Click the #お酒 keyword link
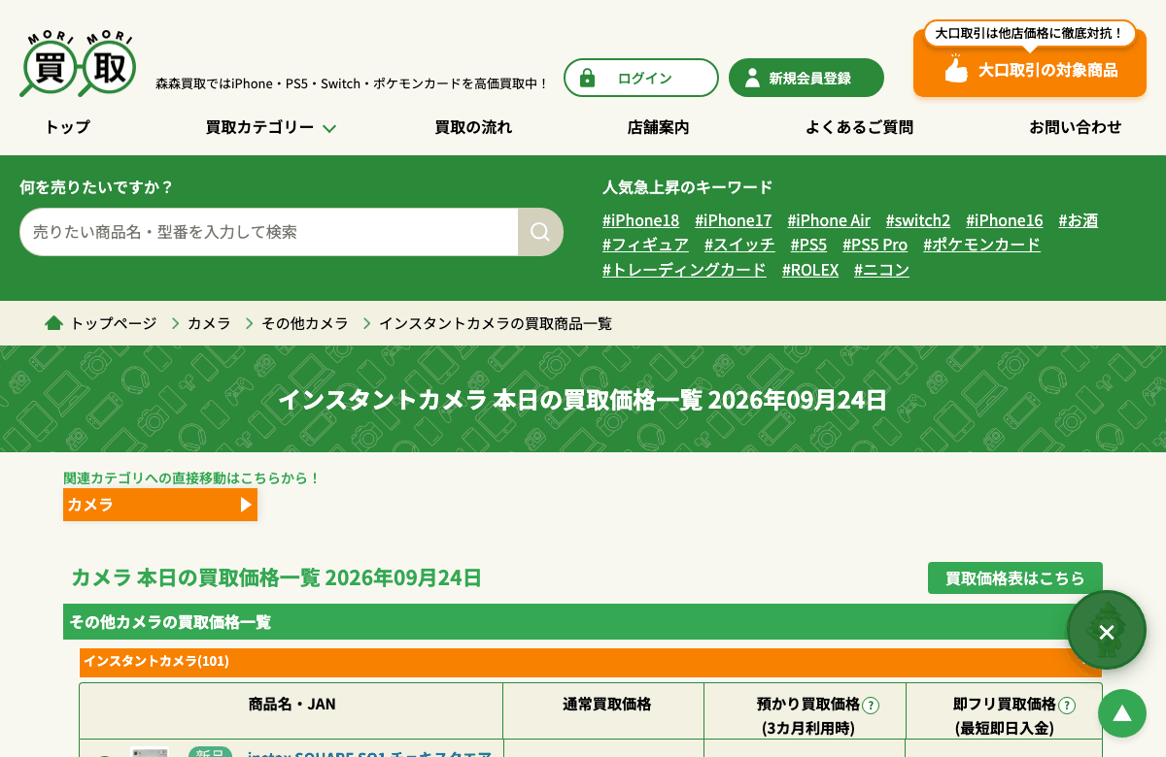This screenshot has height=757, width=1166. click(x=1079, y=220)
